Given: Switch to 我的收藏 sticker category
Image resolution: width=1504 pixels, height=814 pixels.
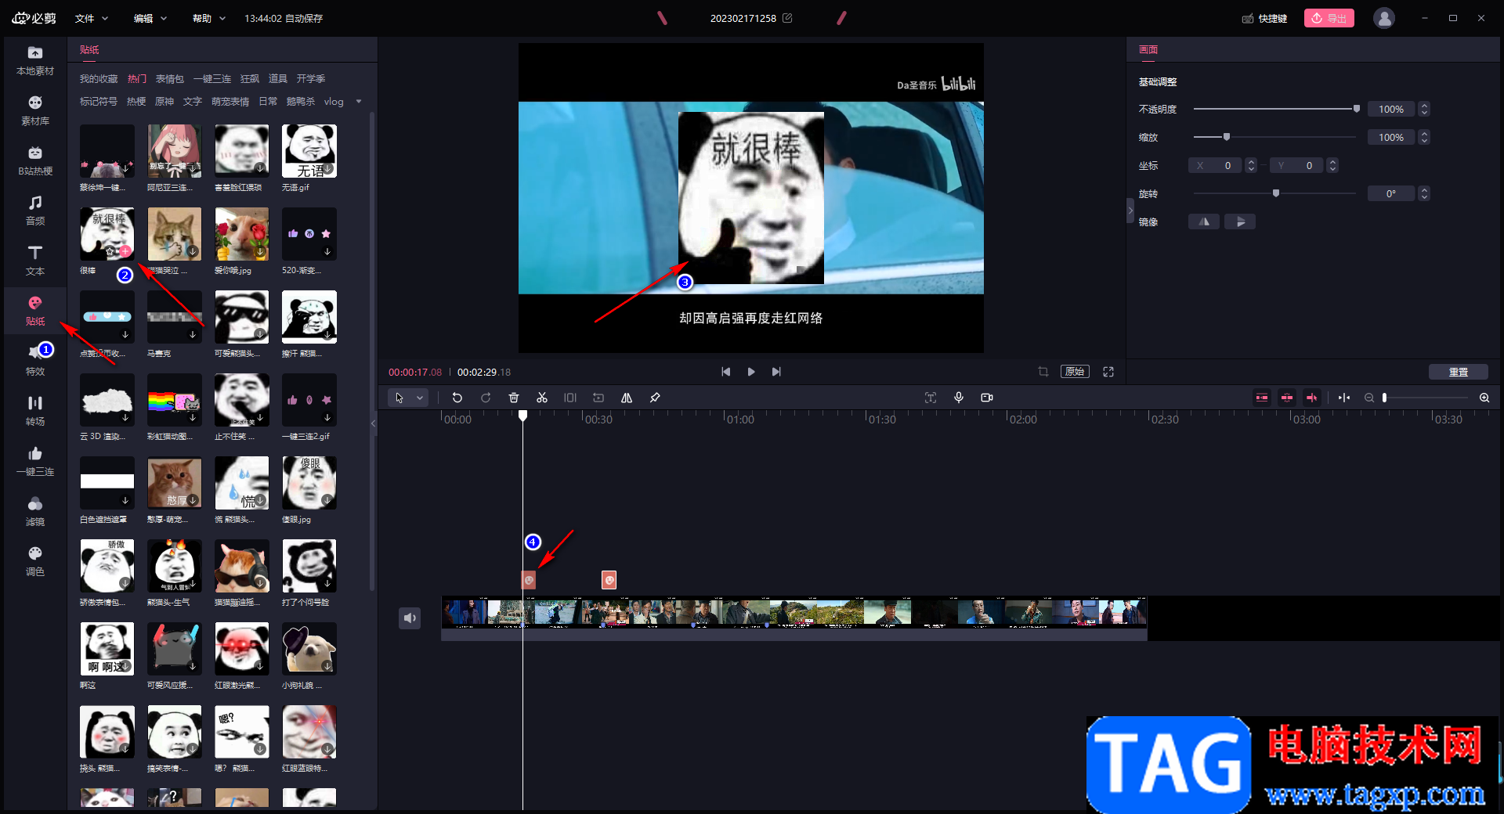Looking at the screenshot, I should [x=99, y=78].
